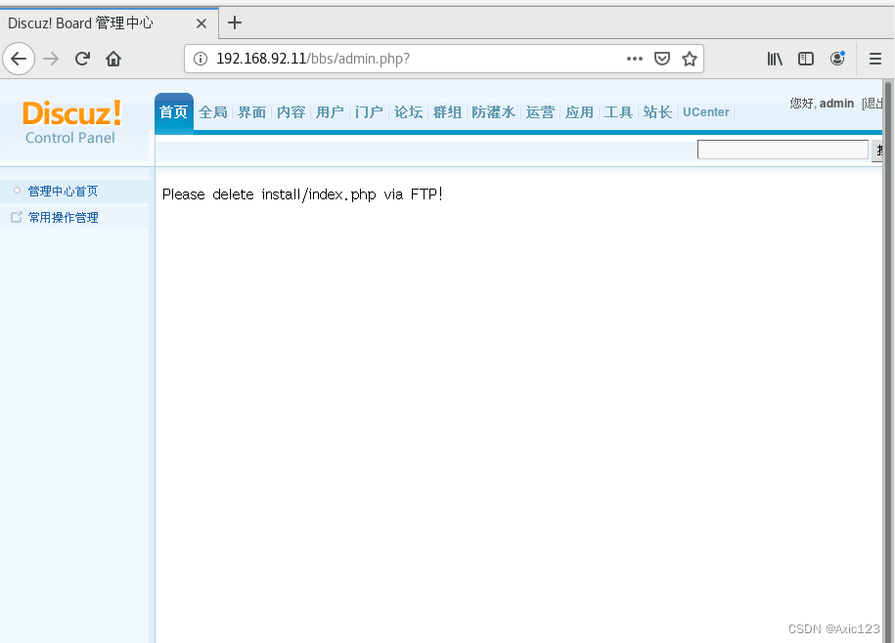Select the Discuz! Board 管理中心 tab
The width and height of the screenshot is (895, 643).
109,23
